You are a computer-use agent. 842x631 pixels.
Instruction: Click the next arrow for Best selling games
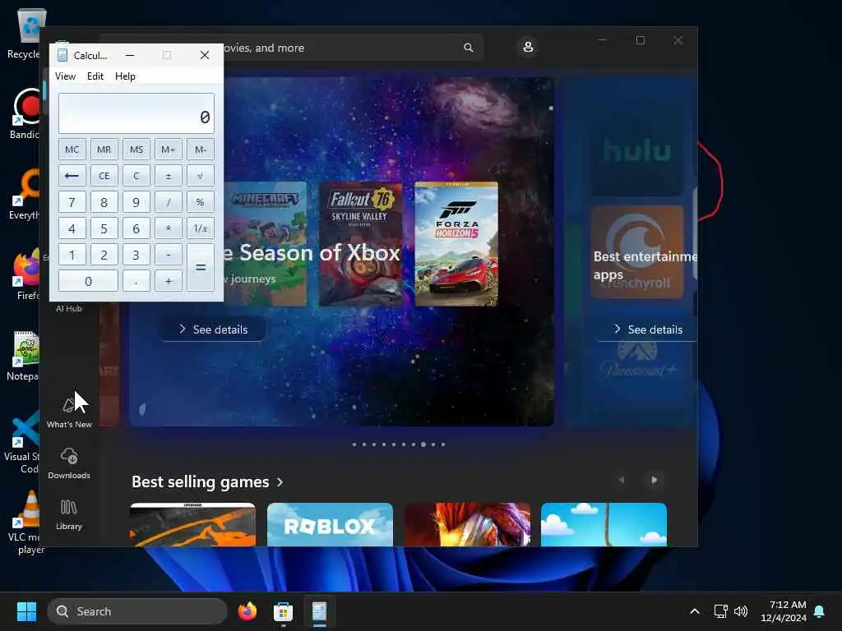tap(654, 480)
